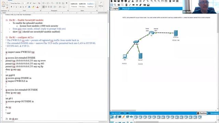Click the Increase Indent icon
The height and width of the screenshot is (123, 219).
[x=60, y=3]
